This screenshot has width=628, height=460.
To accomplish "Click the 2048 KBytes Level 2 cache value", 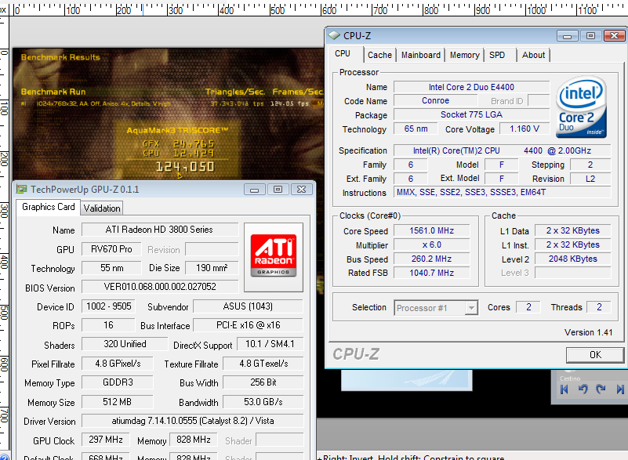I will 573,259.
